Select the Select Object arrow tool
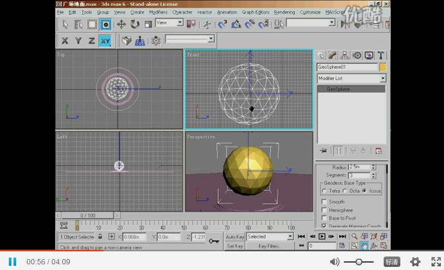 click(x=65, y=24)
